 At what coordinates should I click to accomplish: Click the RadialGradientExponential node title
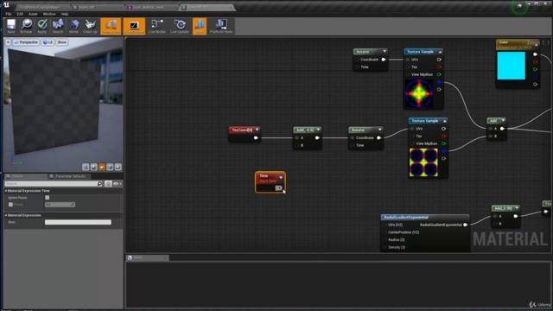[x=406, y=217]
